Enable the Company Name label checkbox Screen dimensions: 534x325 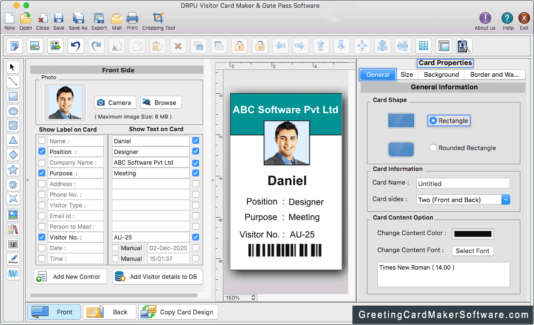(x=42, y=162)
